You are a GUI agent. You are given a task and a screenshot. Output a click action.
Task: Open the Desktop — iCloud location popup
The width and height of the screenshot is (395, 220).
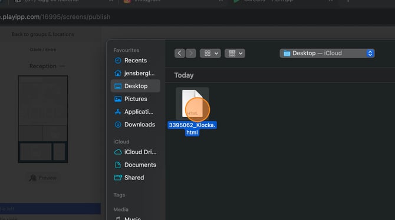[327, 54]
